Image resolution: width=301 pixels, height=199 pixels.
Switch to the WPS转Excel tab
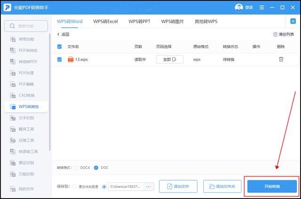[x=105, y=21]
